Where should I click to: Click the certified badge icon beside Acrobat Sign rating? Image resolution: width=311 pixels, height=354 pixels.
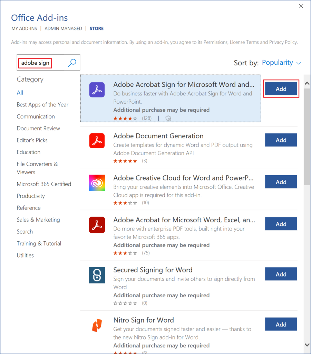(x=168, y=118)
